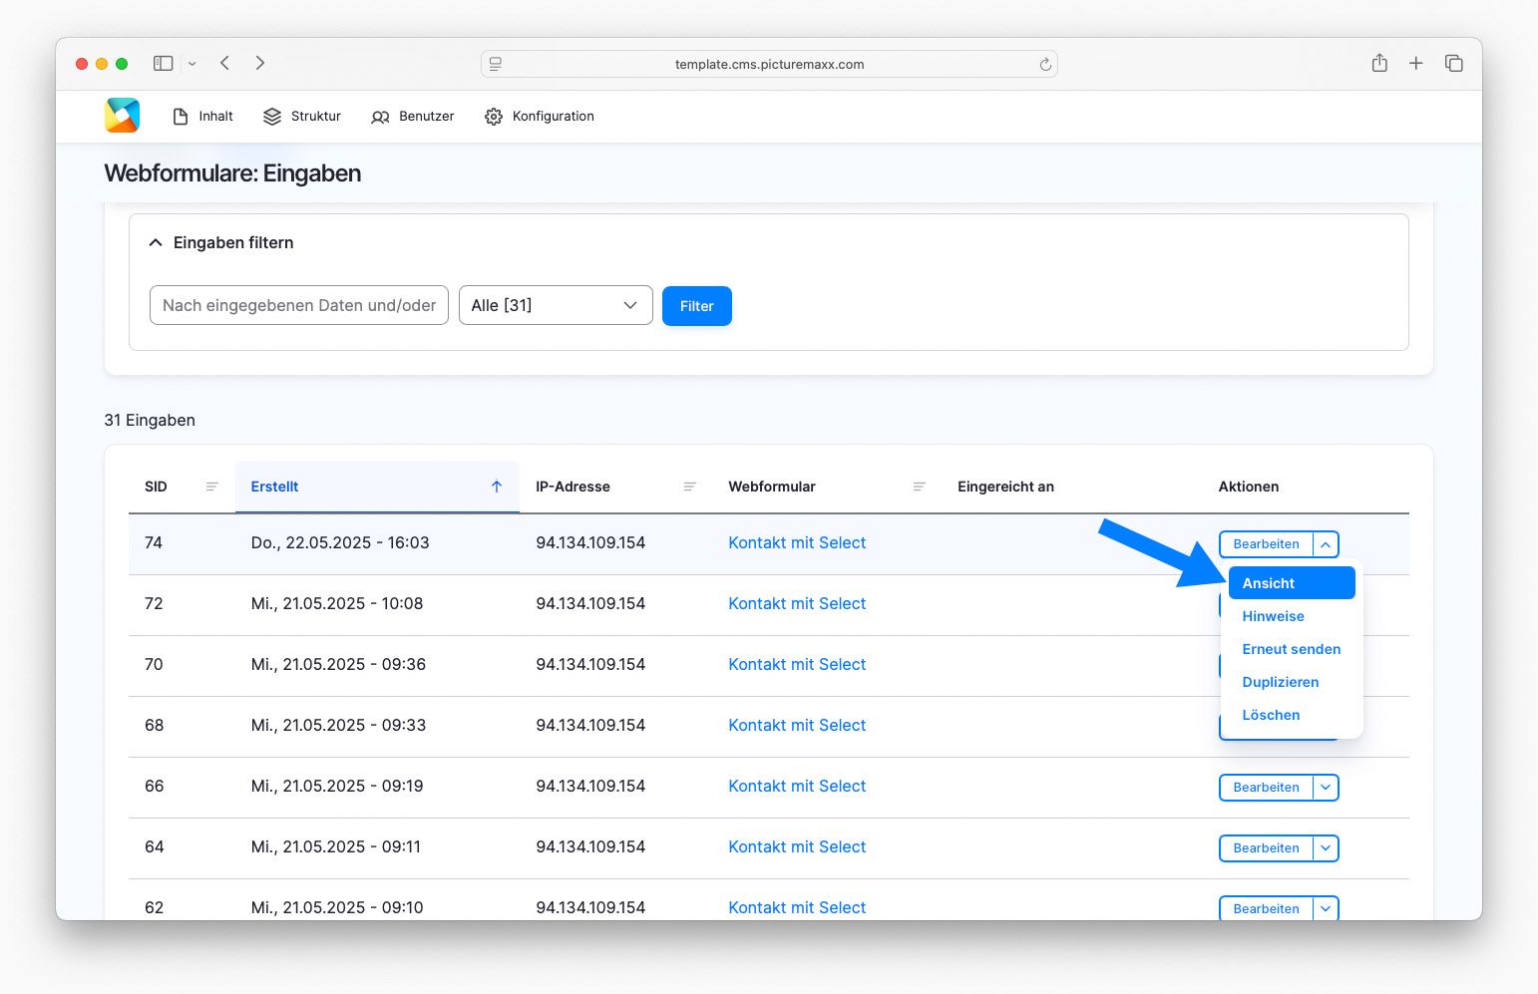Go back with the browser back arrow
The width and height of the screenshot is (1538, 994).
coord(225,63)
